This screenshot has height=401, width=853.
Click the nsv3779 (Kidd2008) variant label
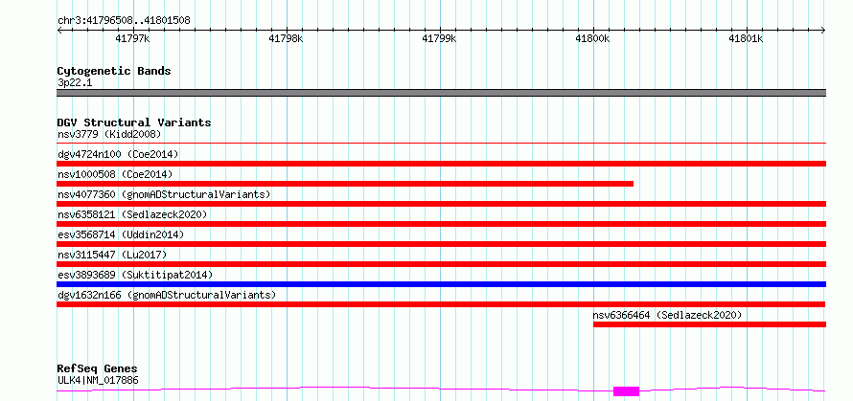(109, 134)
